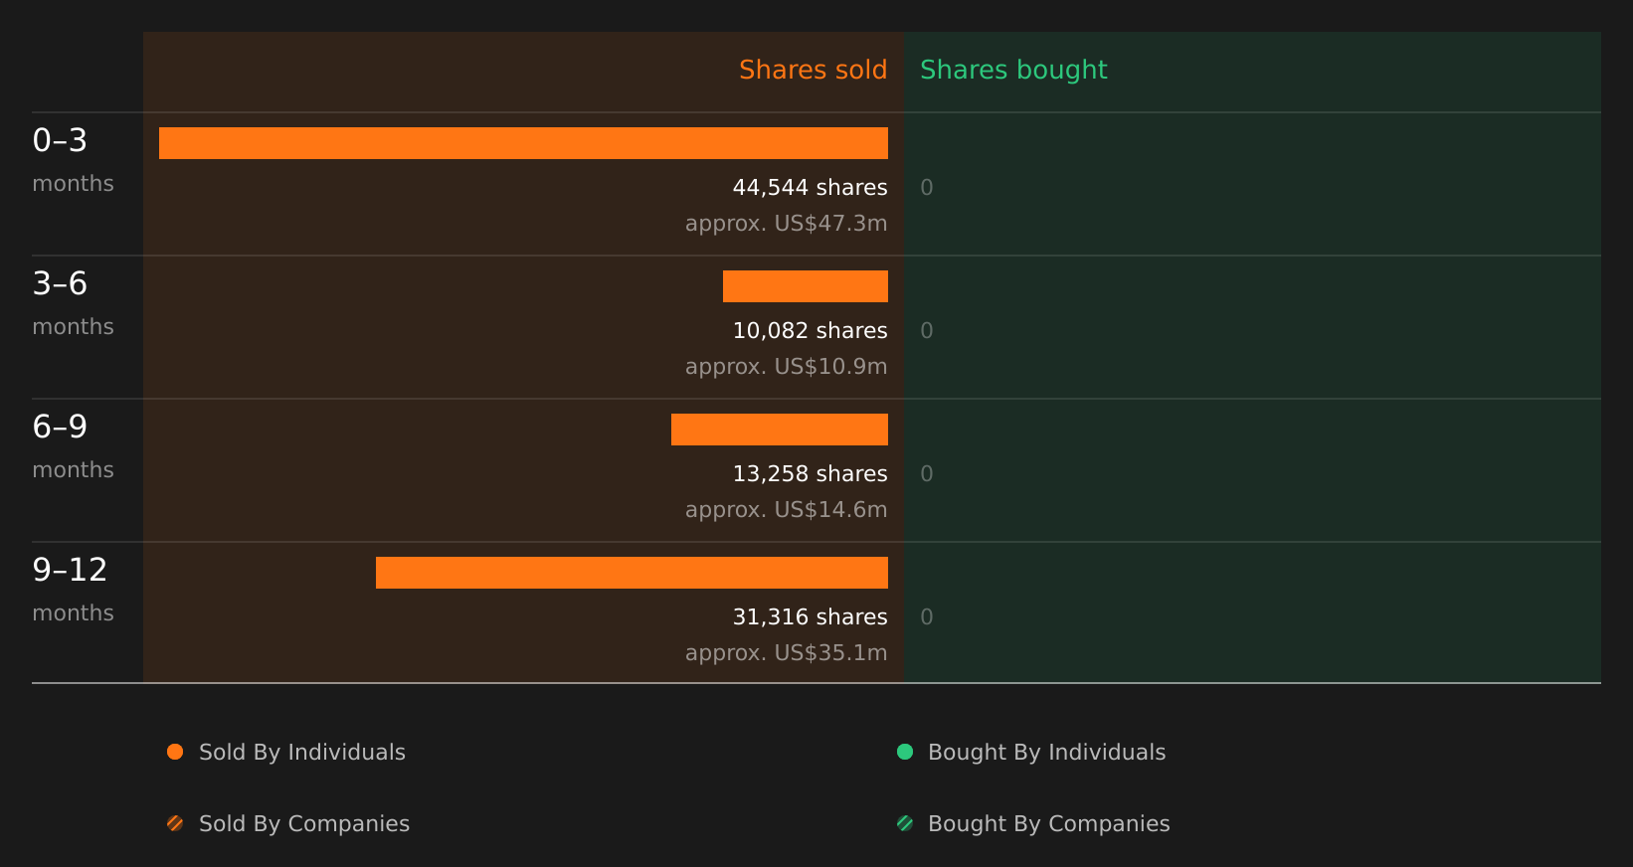The width and height of the screenshot is (1633, 867).
Task: Click the Bought By Companies striped icon
Action: click(905, 823)
